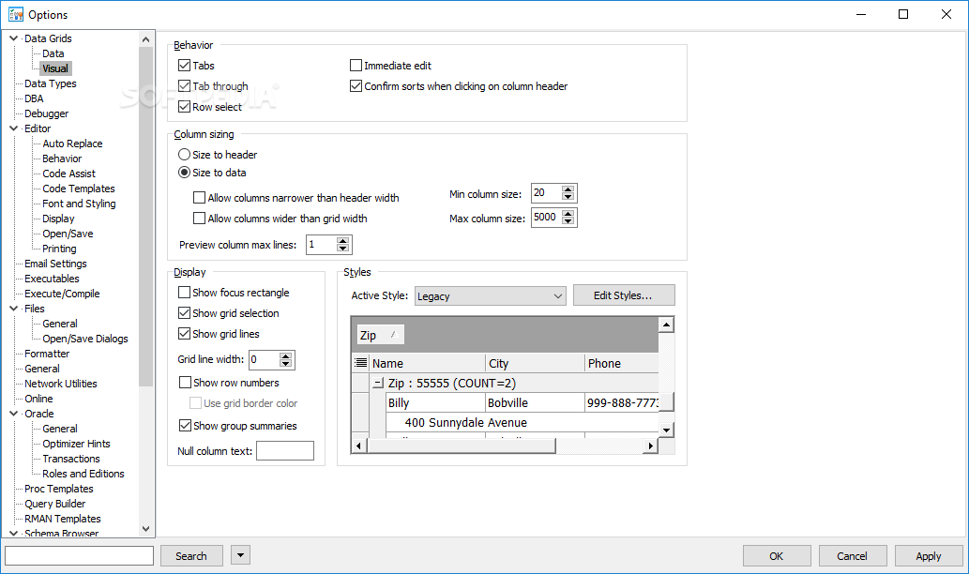The width and height of the screenshot is (969, 574).
Task: Click the Edit Styles button
Action: click(x=624, y=295)
